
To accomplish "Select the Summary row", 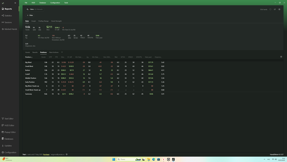I will coord(153,94).
